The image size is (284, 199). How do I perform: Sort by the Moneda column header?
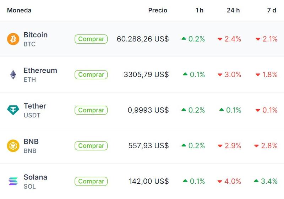tap(19, 10)
